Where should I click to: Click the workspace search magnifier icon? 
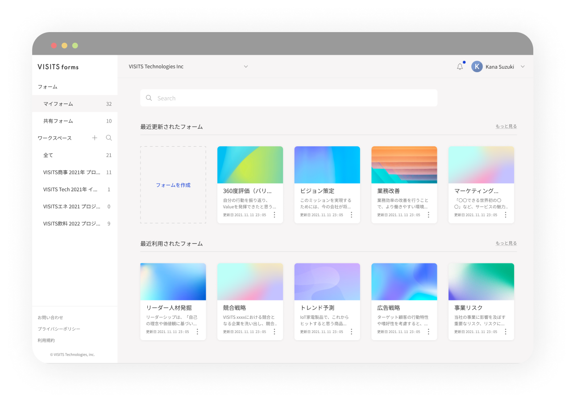click(108, 138)
